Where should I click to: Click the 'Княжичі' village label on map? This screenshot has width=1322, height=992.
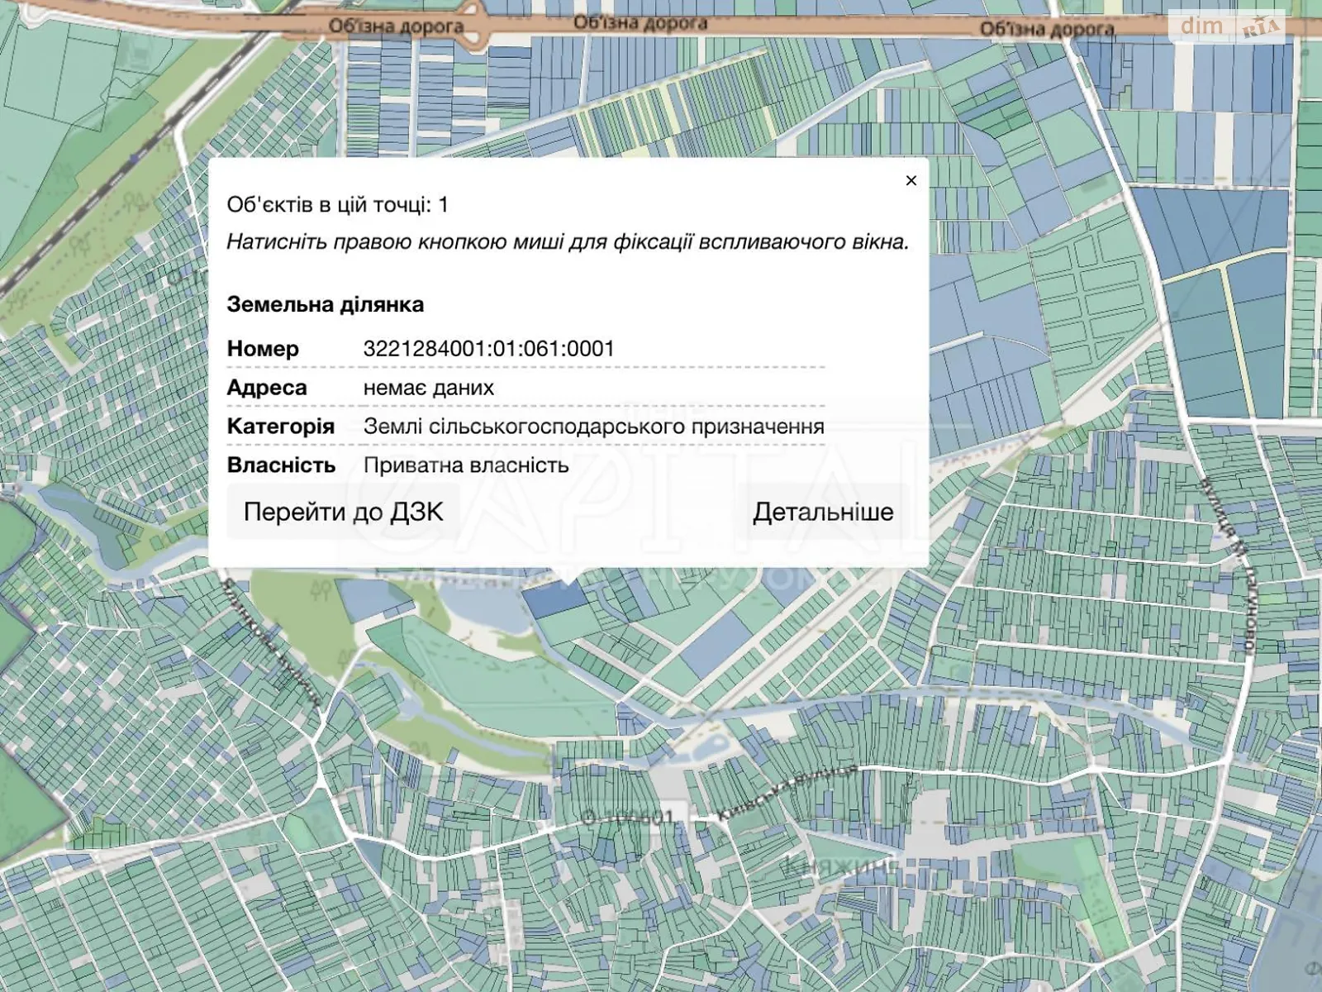click(x=839, y=866)
